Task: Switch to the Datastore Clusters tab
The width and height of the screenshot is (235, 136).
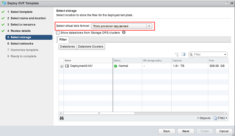Action: (x=91, y=47)
